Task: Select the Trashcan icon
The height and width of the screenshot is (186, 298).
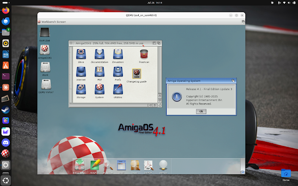Action: (144, 54)
